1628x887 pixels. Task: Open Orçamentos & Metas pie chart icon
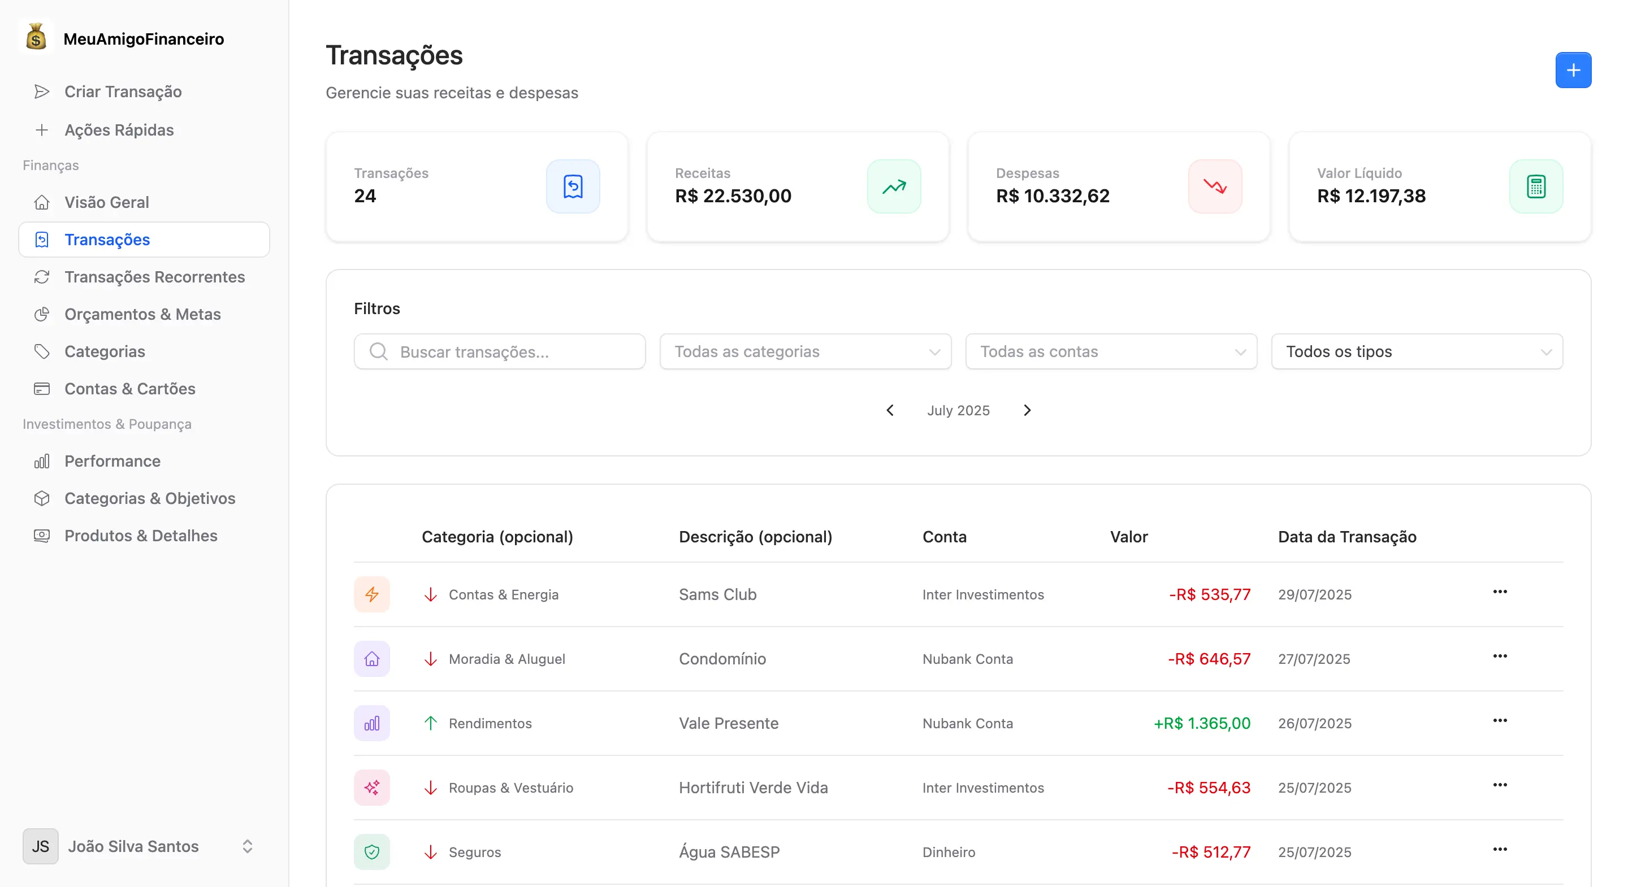click(42, 314)
